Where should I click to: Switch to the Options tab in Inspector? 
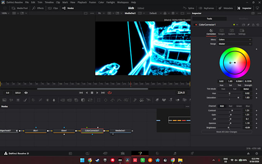(x=232, y=32)
